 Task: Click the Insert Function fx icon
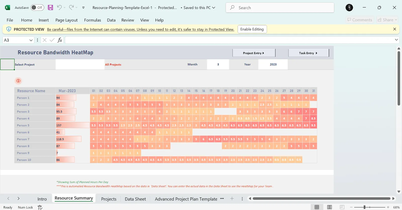(x=60, y=40)
